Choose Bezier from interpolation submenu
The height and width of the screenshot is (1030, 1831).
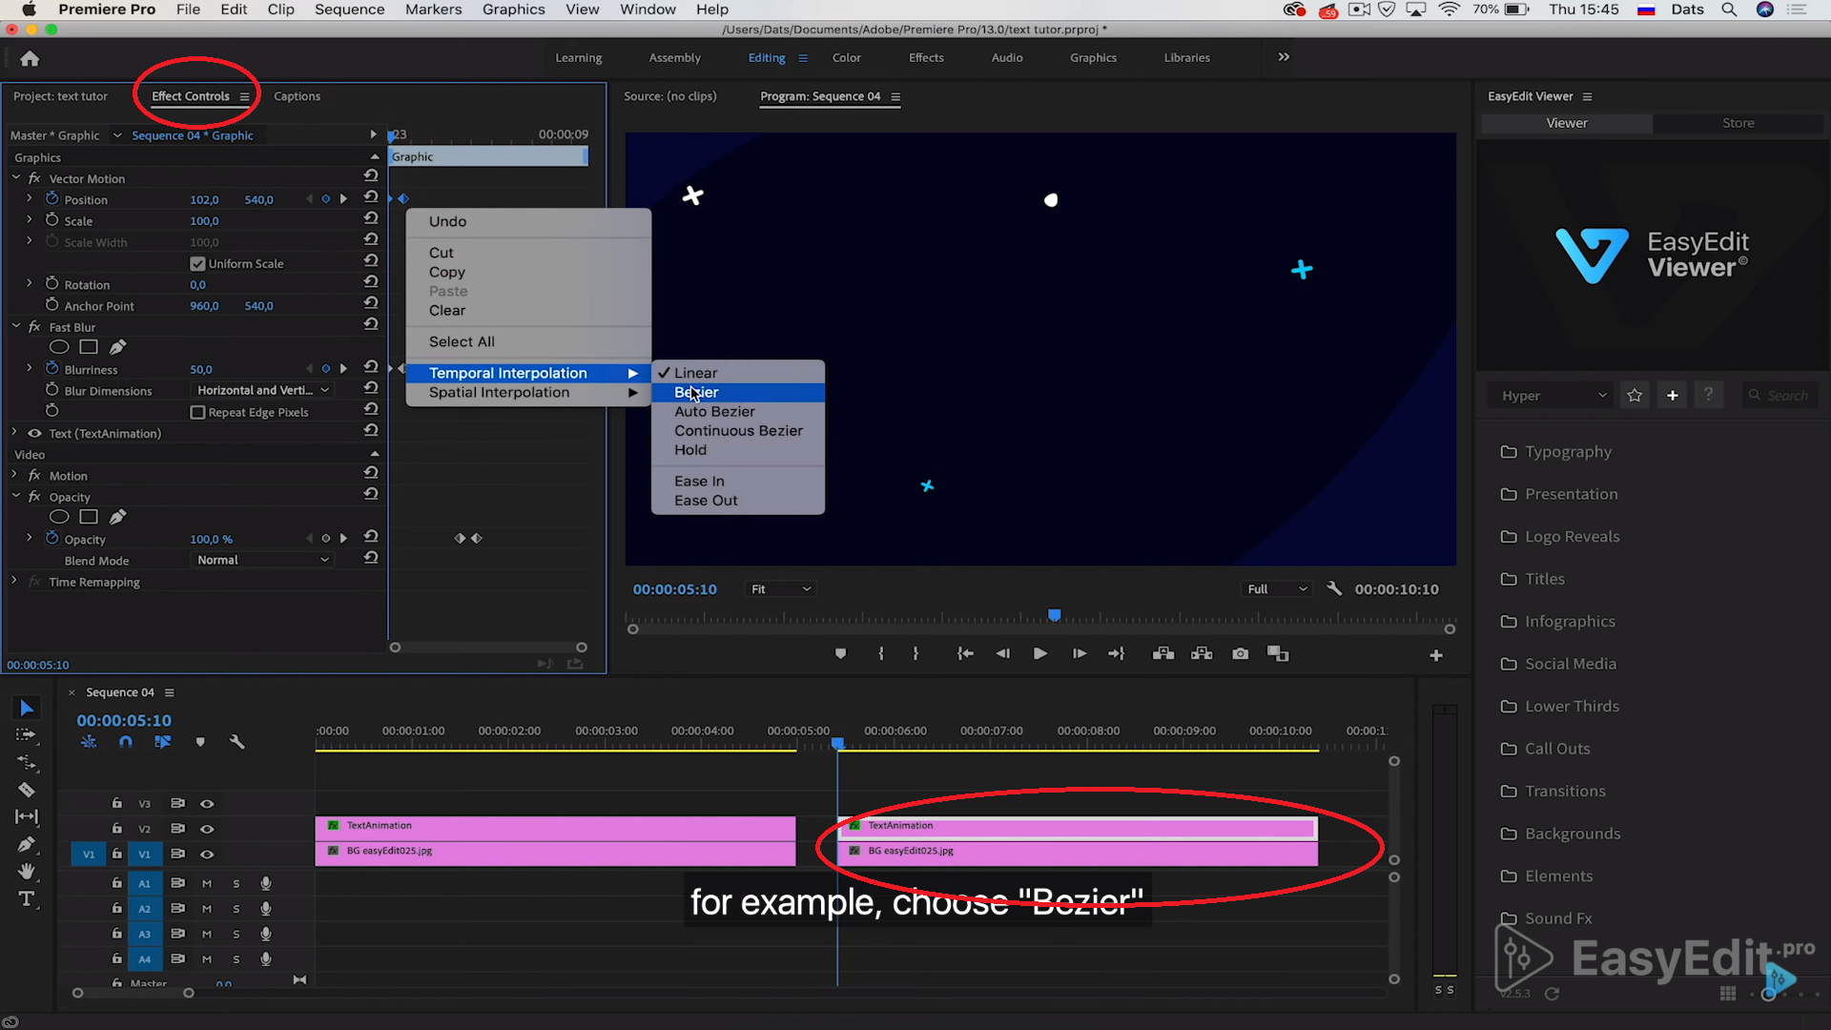click(737, 392)
